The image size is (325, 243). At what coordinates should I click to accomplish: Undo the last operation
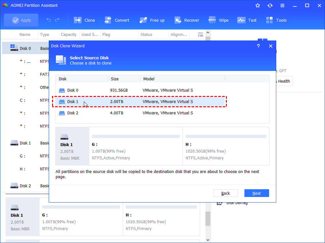tap(49, 20)
